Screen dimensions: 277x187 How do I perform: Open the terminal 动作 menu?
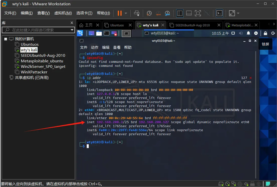[x=95, y=47]
